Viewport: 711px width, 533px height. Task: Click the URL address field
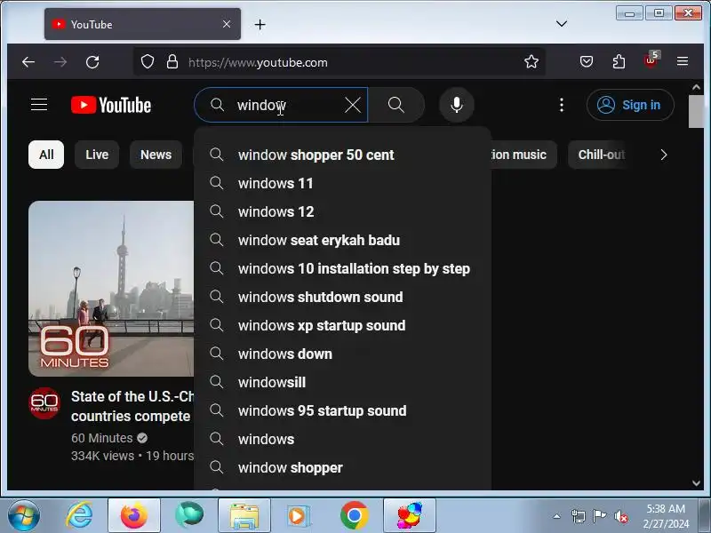point(340,62)
